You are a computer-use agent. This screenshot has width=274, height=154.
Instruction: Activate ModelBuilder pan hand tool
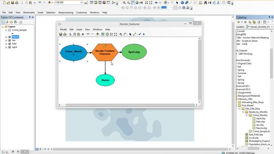point(125,34)
